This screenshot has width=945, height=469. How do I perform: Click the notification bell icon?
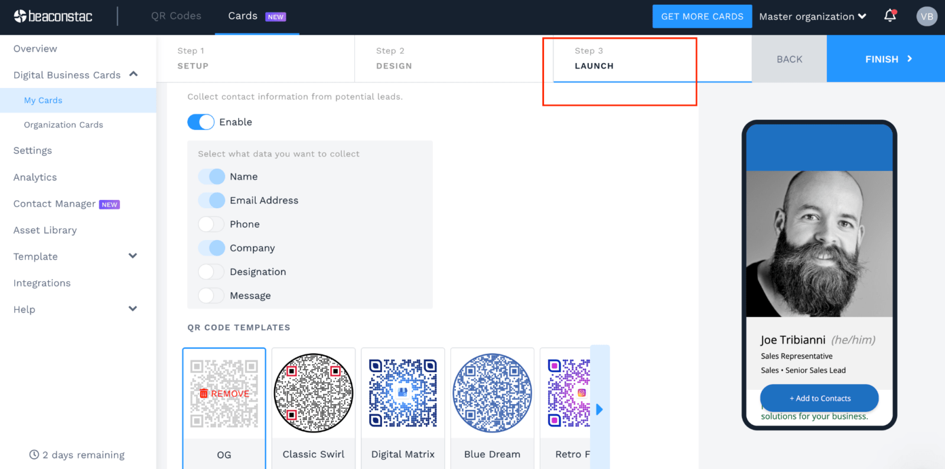click(x=890, y=16)
